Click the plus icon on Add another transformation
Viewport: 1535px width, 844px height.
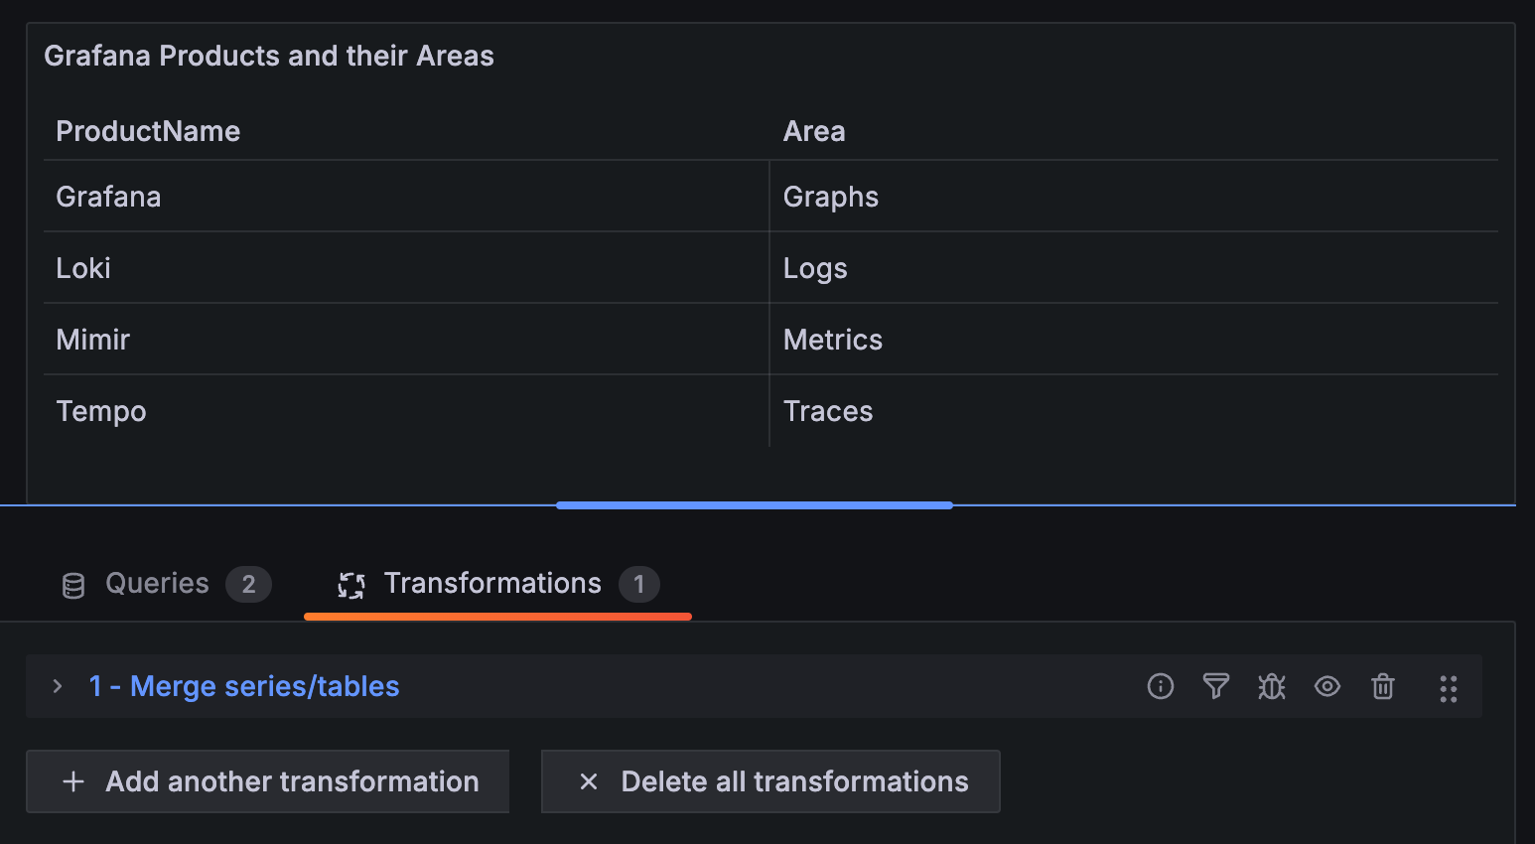(x=73, y=781)
